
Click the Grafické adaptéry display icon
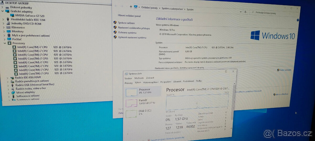pos(7,11)
